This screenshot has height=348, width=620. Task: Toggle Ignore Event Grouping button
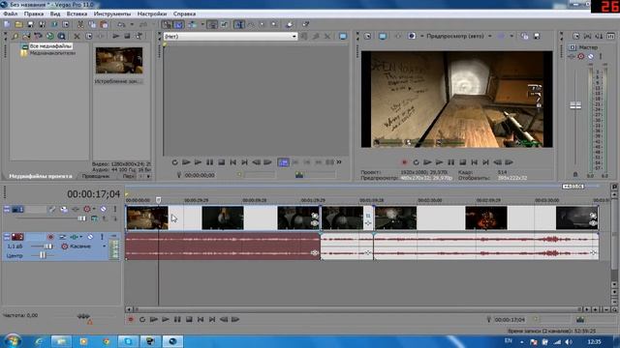pyautogui.click(x=224, y=24)
